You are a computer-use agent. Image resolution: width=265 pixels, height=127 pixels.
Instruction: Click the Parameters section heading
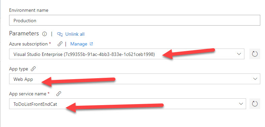(24, 34)
